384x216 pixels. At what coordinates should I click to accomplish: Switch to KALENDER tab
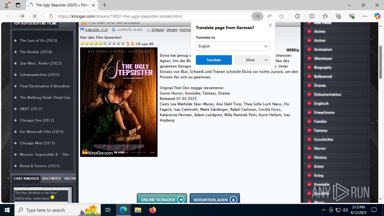pyautogui.click(x=52, y=178)
